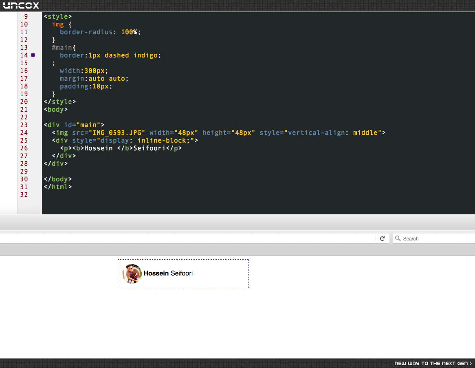Viewport: 475px width, 368px height.
Task: Click the indigo color swatch on line 14
Action: pyautogui.click(x=33, y=55)
